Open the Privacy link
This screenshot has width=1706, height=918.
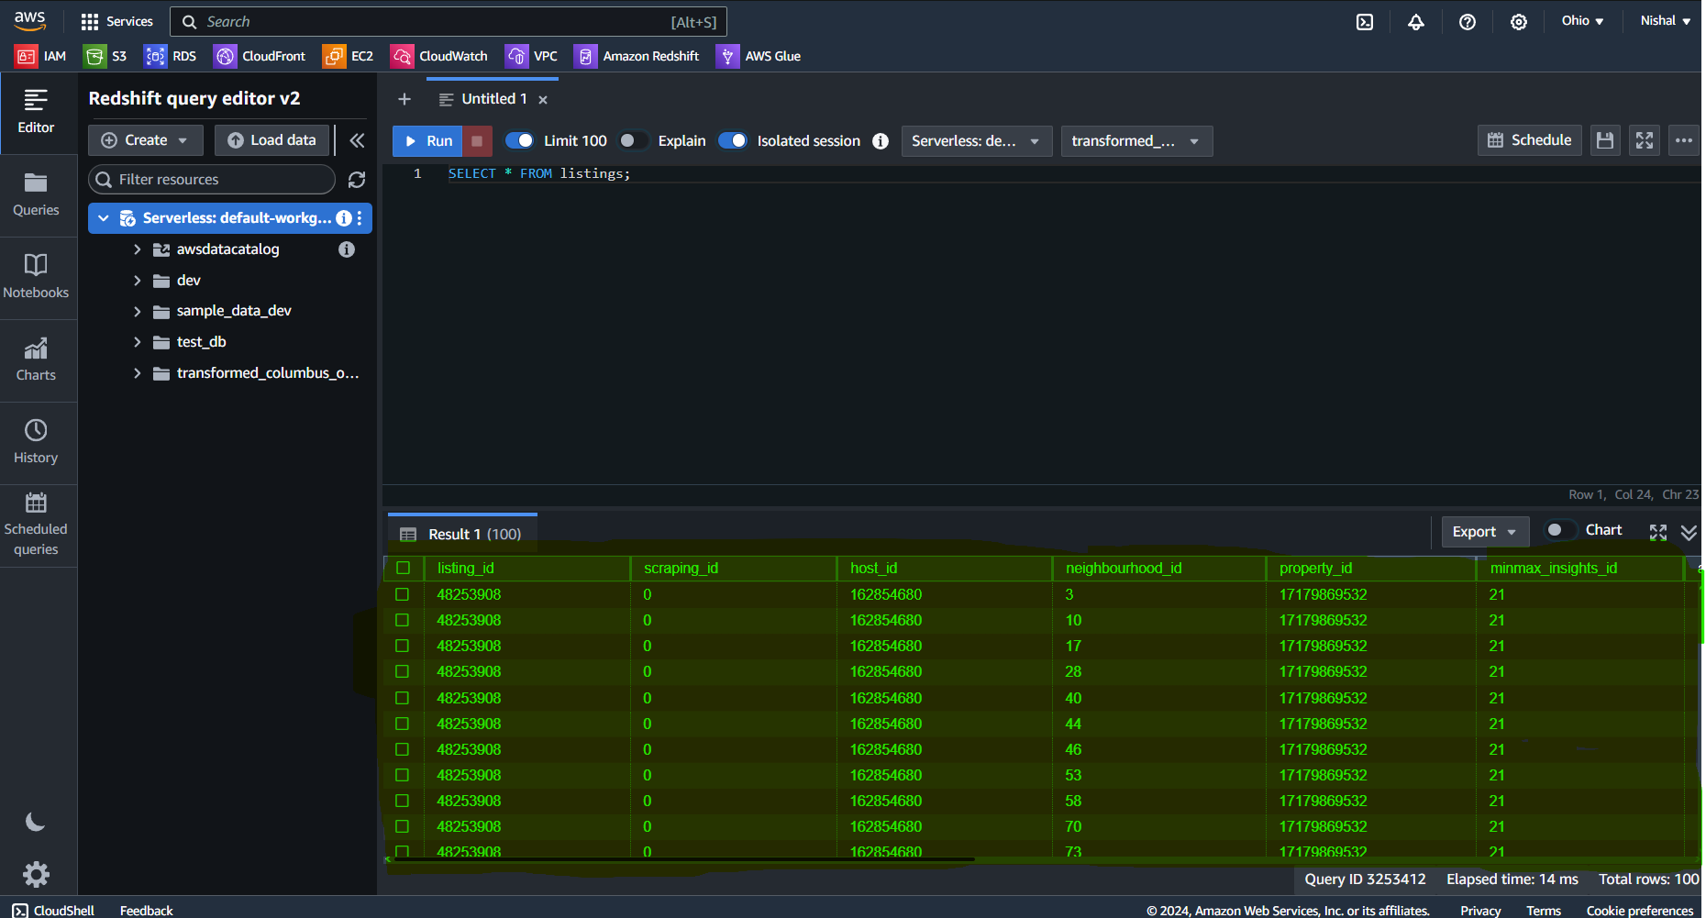(x=1480, y=911)
